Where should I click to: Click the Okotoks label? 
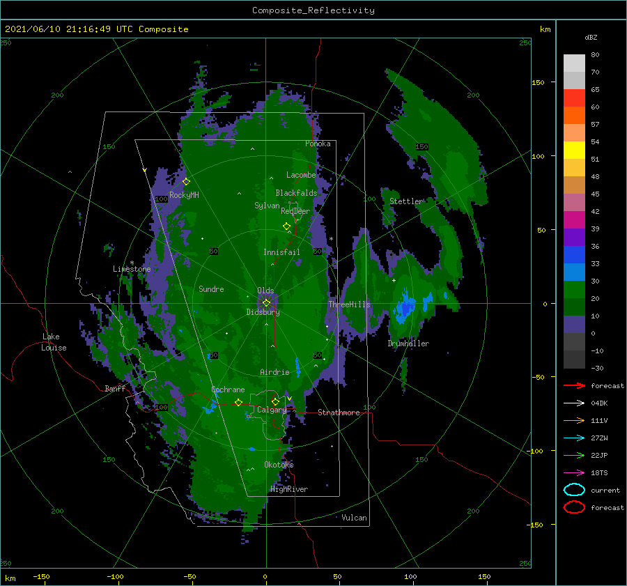[279, 465]
